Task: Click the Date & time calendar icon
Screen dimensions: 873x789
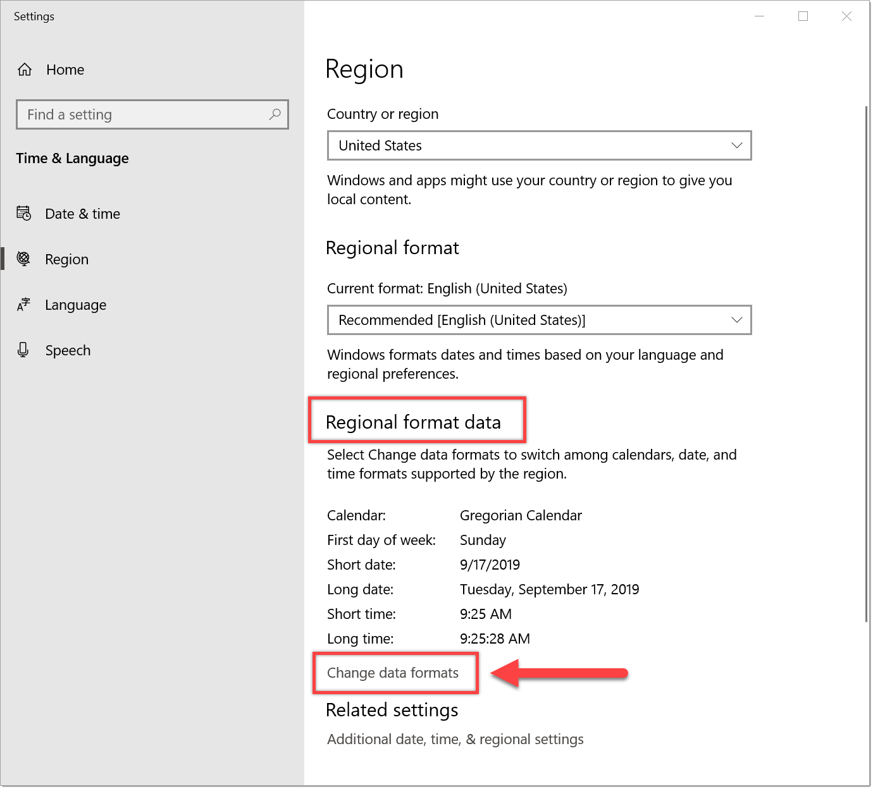Action: (x=23, y=214)
